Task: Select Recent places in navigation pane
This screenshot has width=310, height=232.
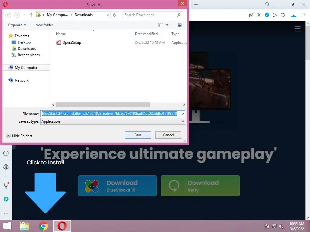Action: pos(26,55)
